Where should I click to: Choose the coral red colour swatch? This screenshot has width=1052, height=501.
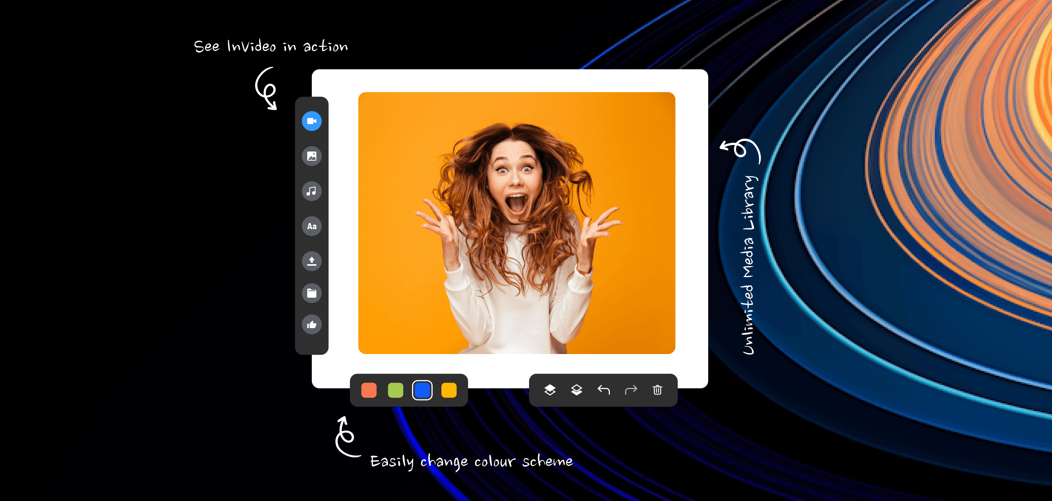(x=369, y=390)
